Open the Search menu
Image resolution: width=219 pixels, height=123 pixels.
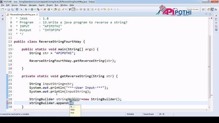(41, 5)
